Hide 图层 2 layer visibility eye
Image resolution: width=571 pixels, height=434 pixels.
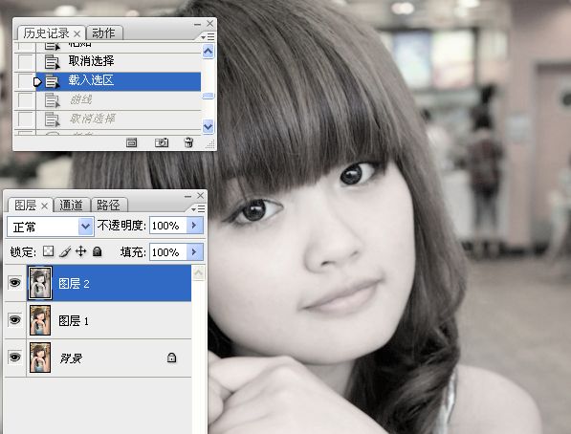[x=15, y=283]
